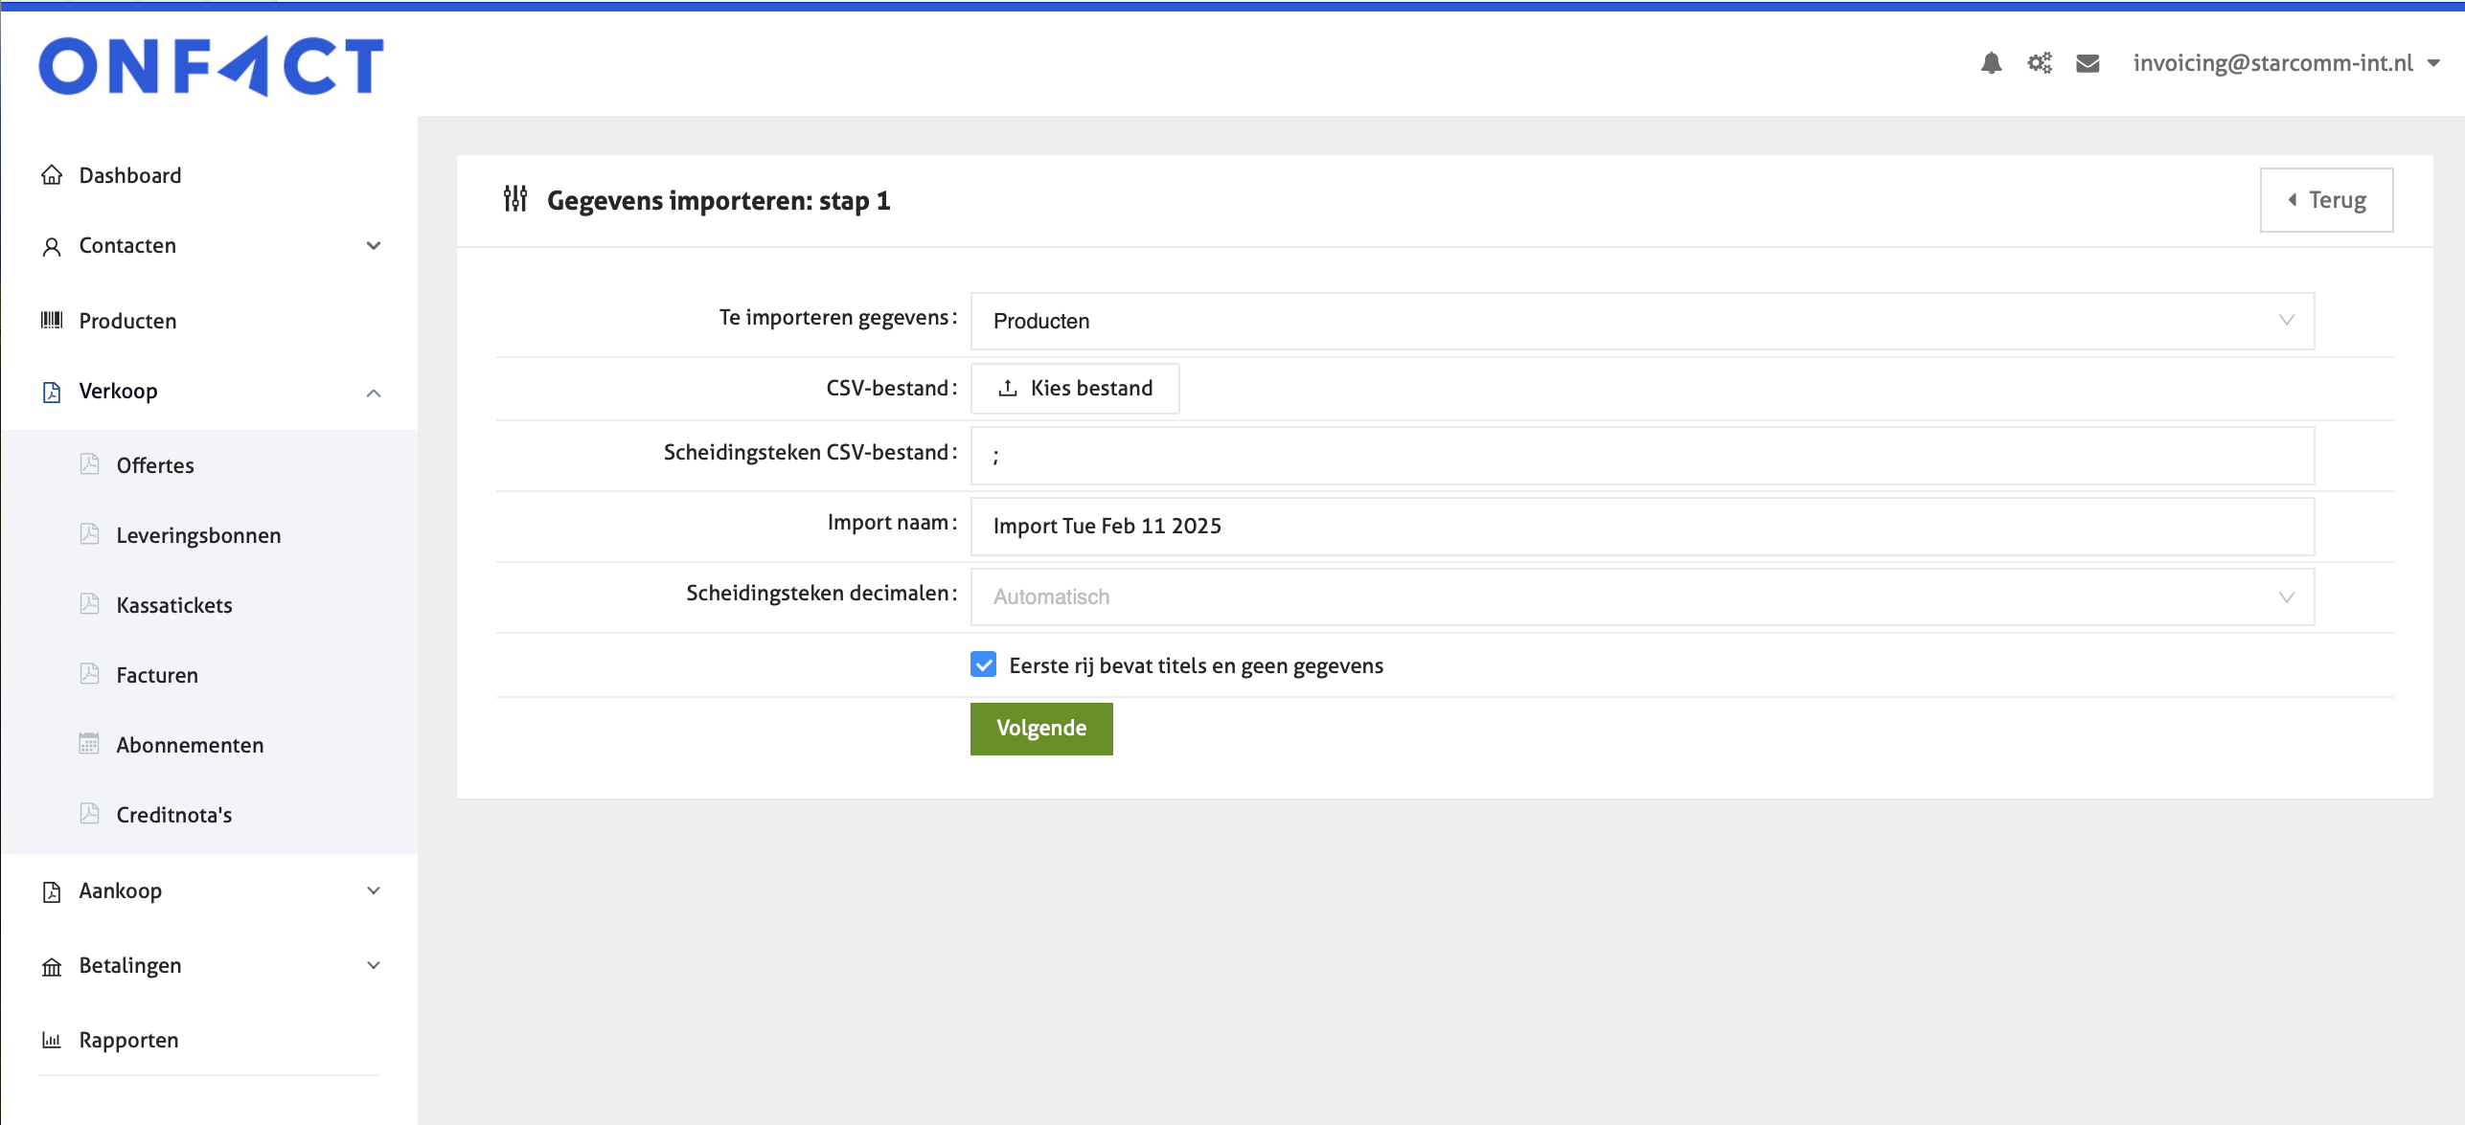Click the Terug back button
The width and height of the screenshot is (2465, 1125).
[x=2326, y=200]
